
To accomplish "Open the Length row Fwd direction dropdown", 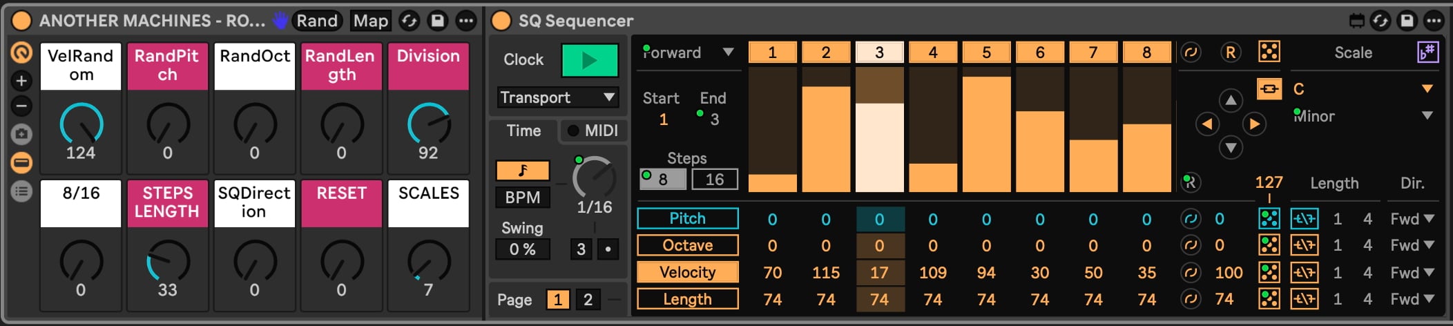I will 1412,299.
